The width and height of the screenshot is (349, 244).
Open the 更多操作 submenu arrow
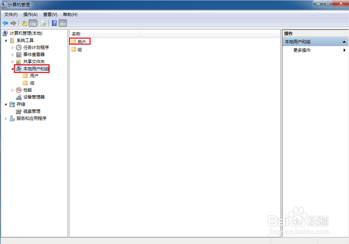344,50
